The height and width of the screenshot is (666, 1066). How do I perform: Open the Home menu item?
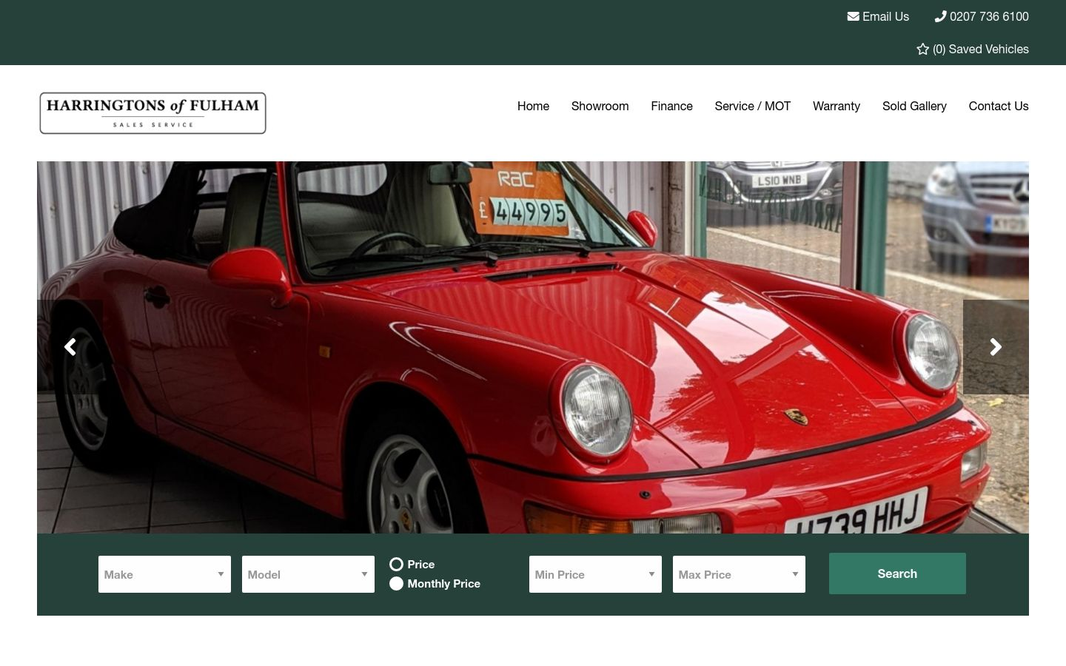click(533, 106)
